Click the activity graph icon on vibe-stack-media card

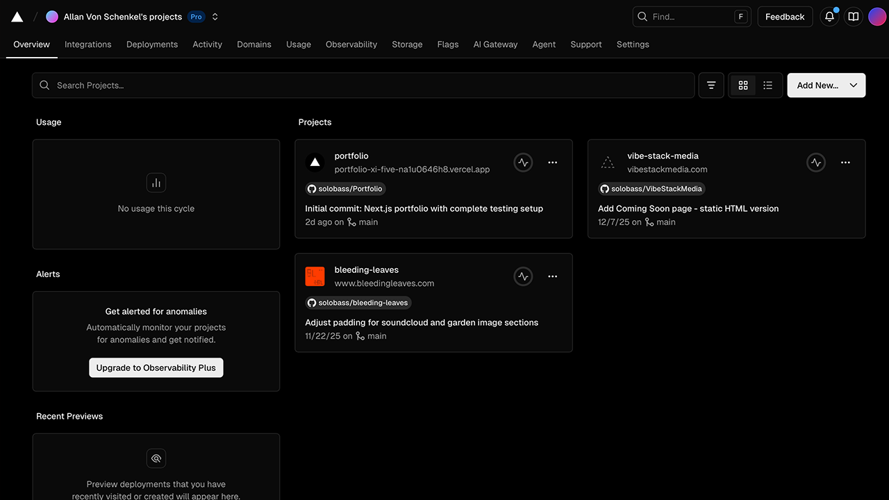click(x=816, y=162)
